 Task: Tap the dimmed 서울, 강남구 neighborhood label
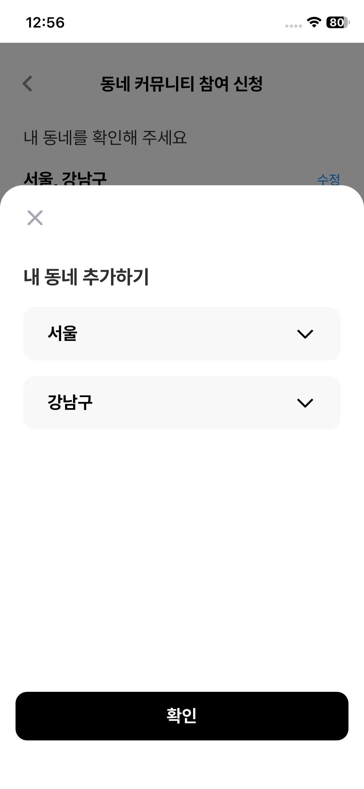pos(65,178)
